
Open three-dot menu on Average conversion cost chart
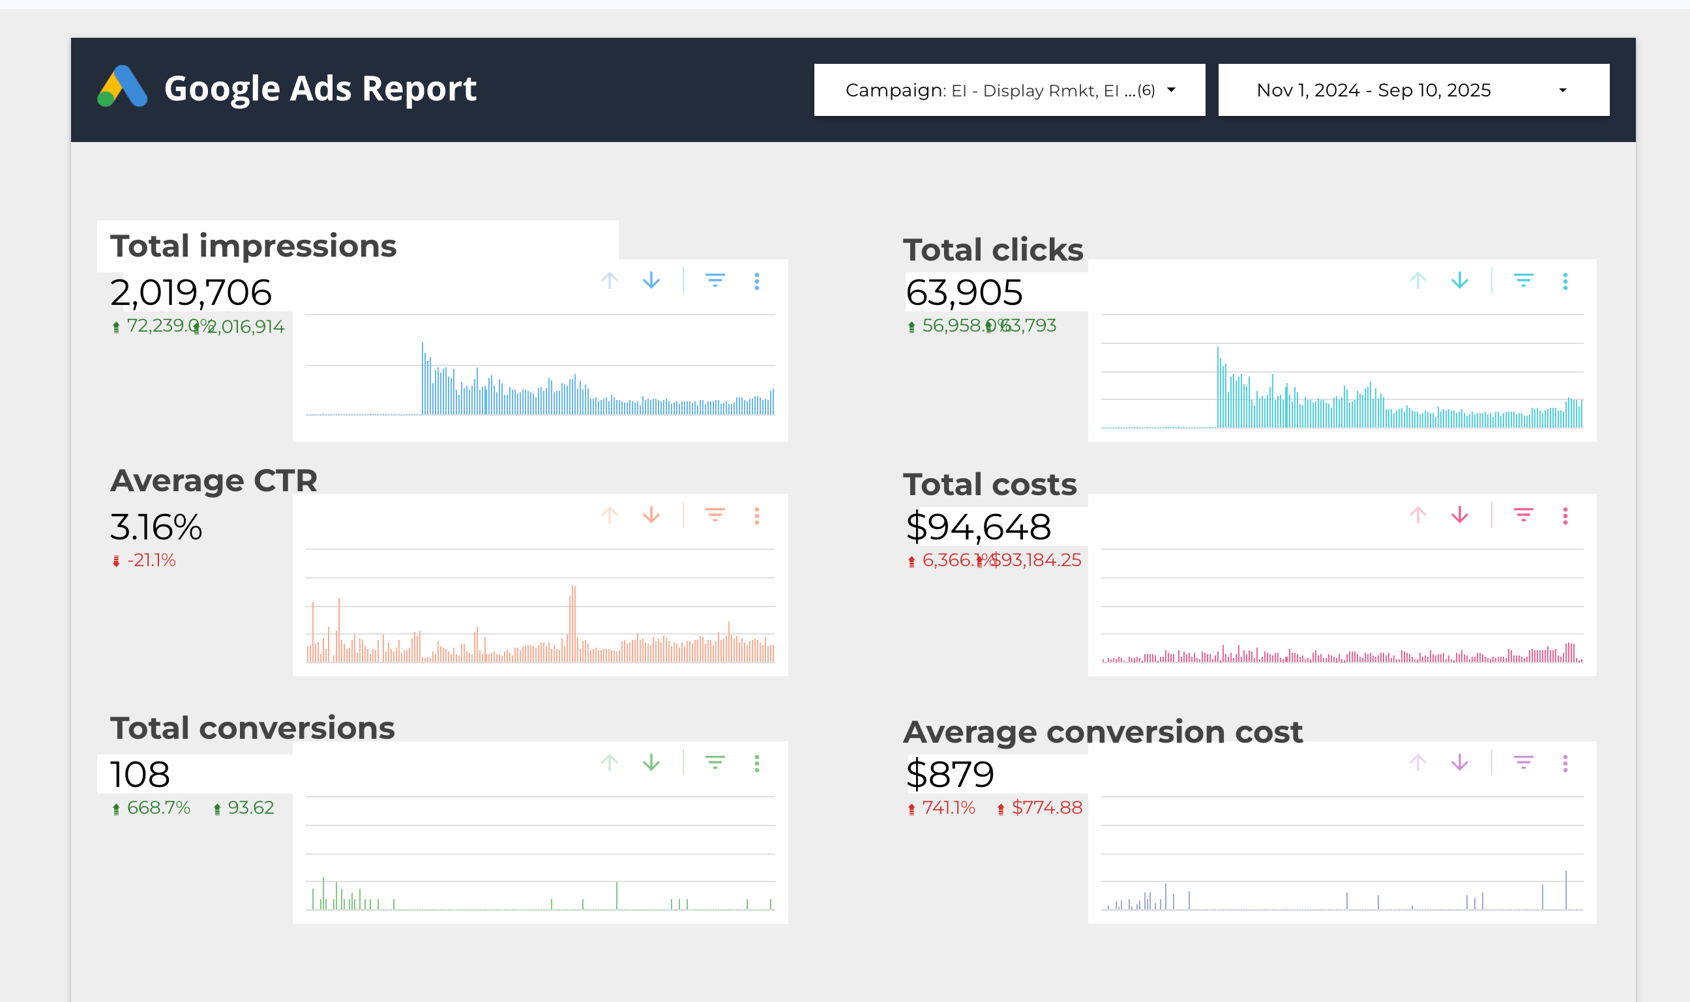1565,764
